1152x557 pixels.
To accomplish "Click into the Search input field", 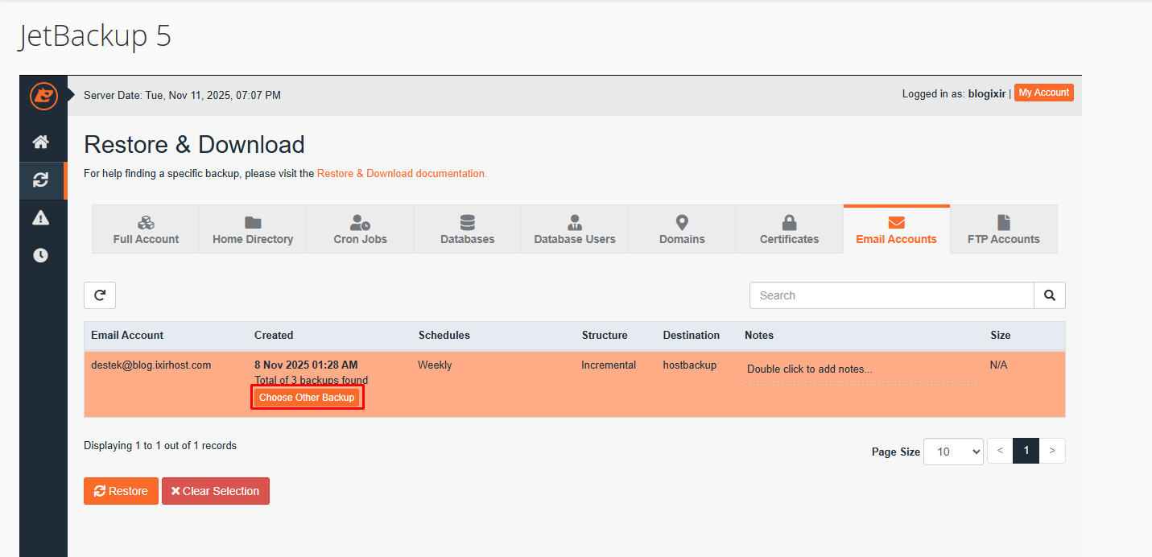I will coord(891,295).
